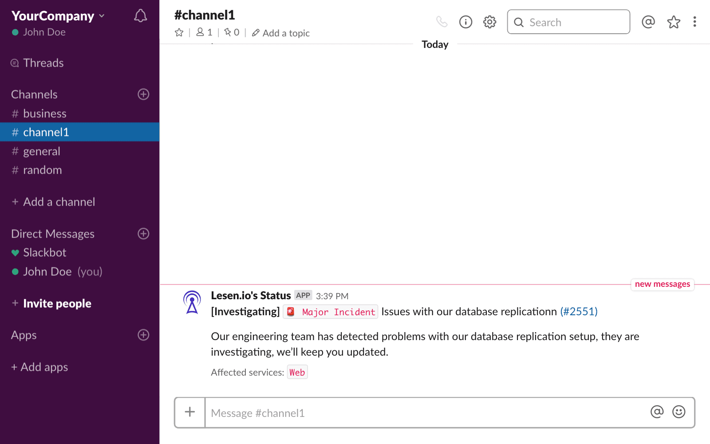View pinned items icon in header

pos(232,32)
